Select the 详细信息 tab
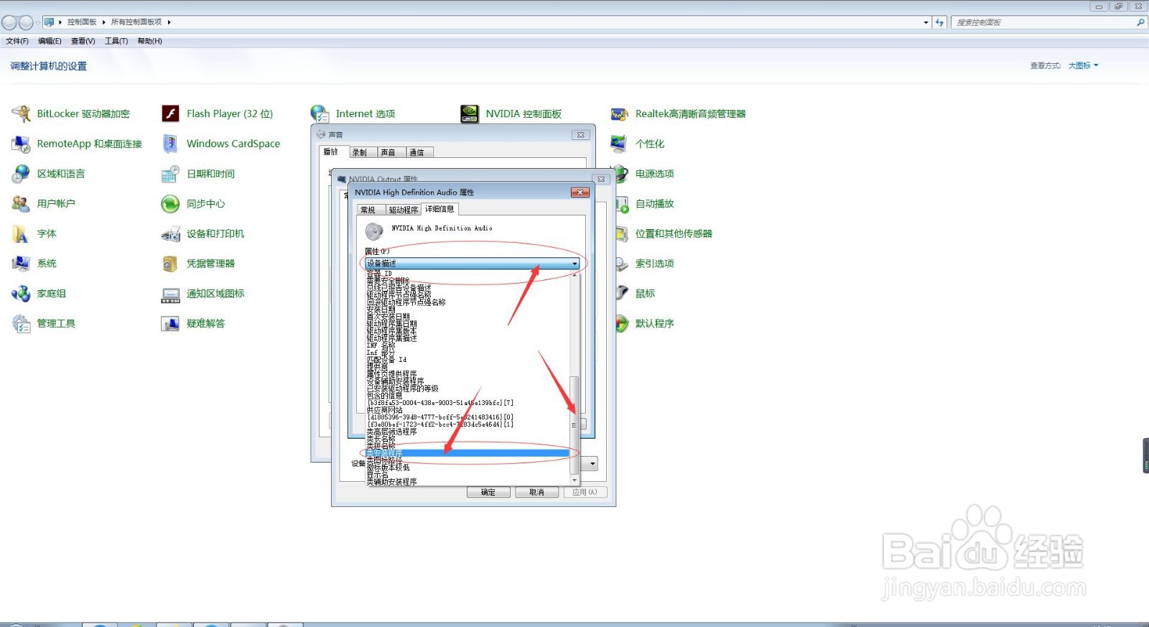Image resolution: width=1149 pixels, height=627 pixels. point(439,209)
